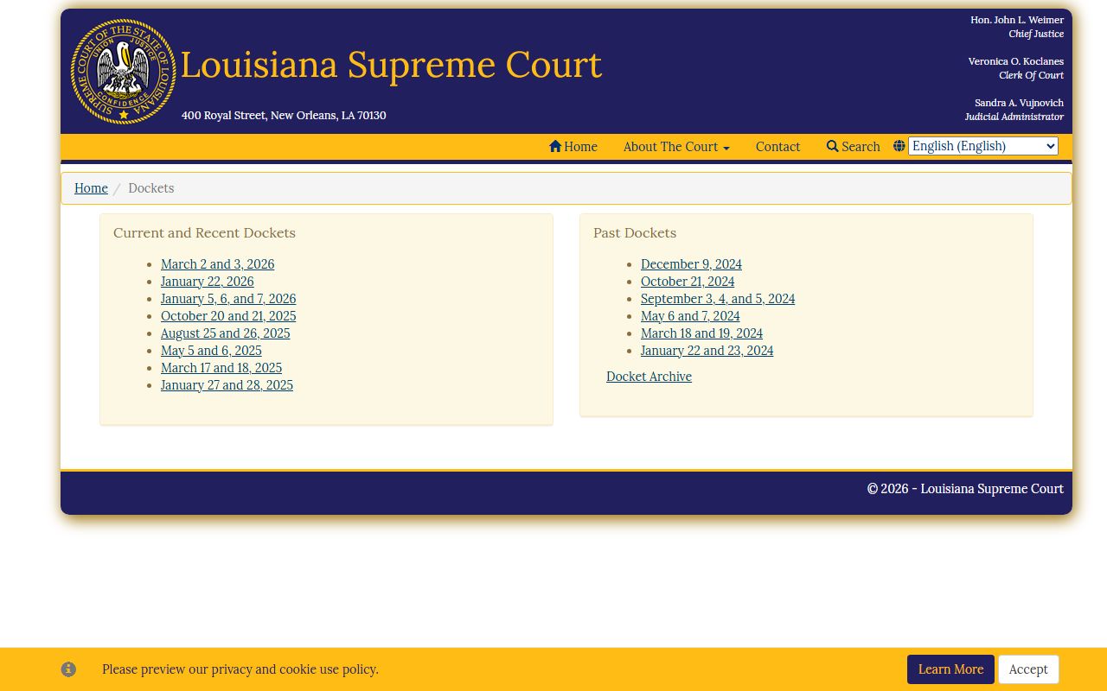
Task: Open the December 9, 2024 docket
Action: (691, 264)
